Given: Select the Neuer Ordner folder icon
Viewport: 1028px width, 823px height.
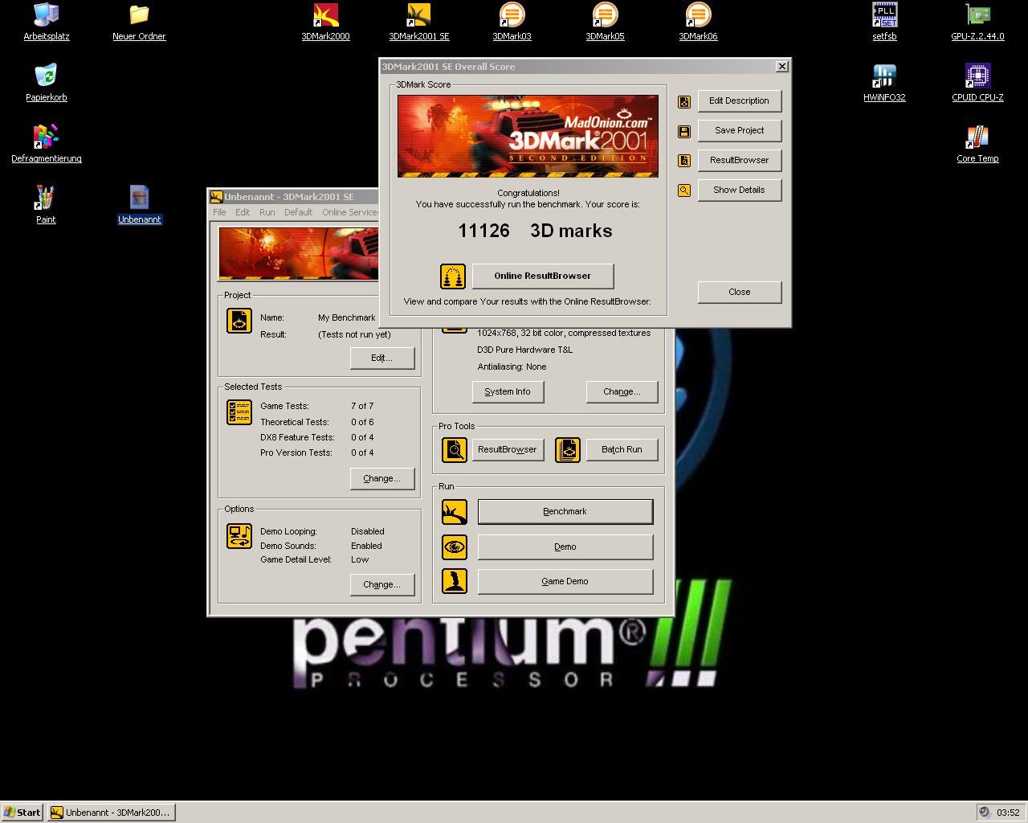Looking at the screenshot, I should [x=139, y=22].
